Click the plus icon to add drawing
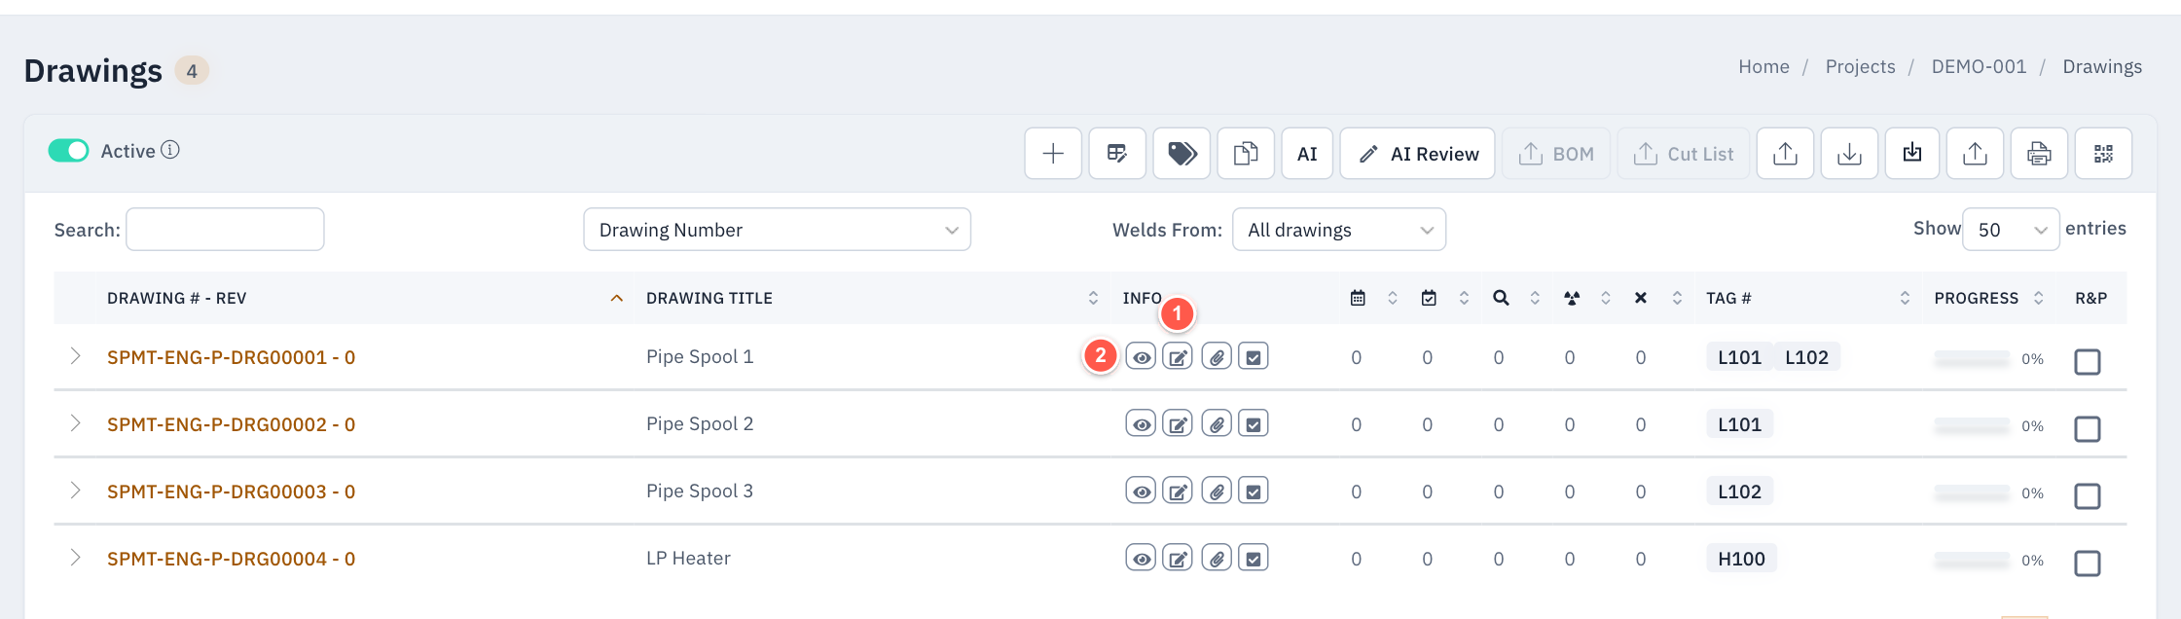 1053,154
